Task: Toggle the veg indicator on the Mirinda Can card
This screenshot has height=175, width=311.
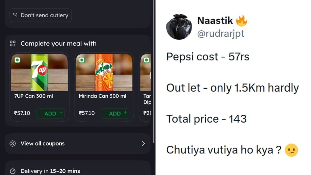Action: click(82, 60)
